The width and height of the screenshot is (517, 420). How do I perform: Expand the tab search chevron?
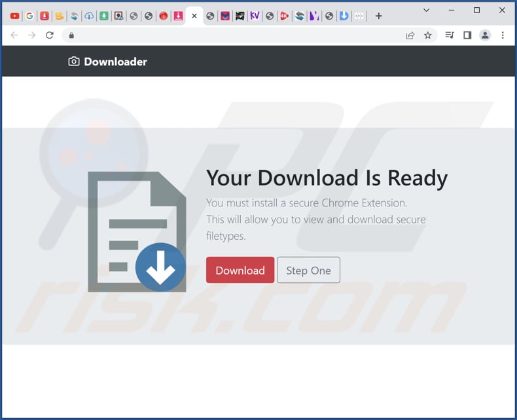click(x=427, y=10)
